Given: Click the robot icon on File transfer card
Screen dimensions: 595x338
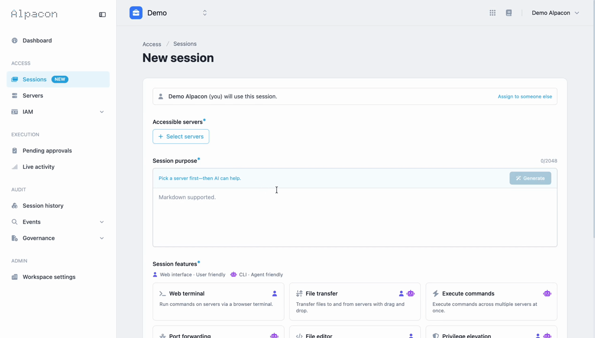Looking at the screenshot, I should (x=410, y=294).
